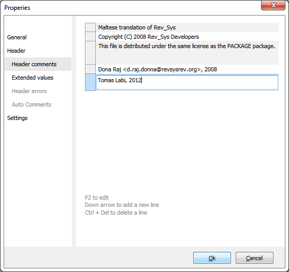This screenshot has height=272, width=289.
Task: Click row header beside license comment line
Action: point(90,53)
